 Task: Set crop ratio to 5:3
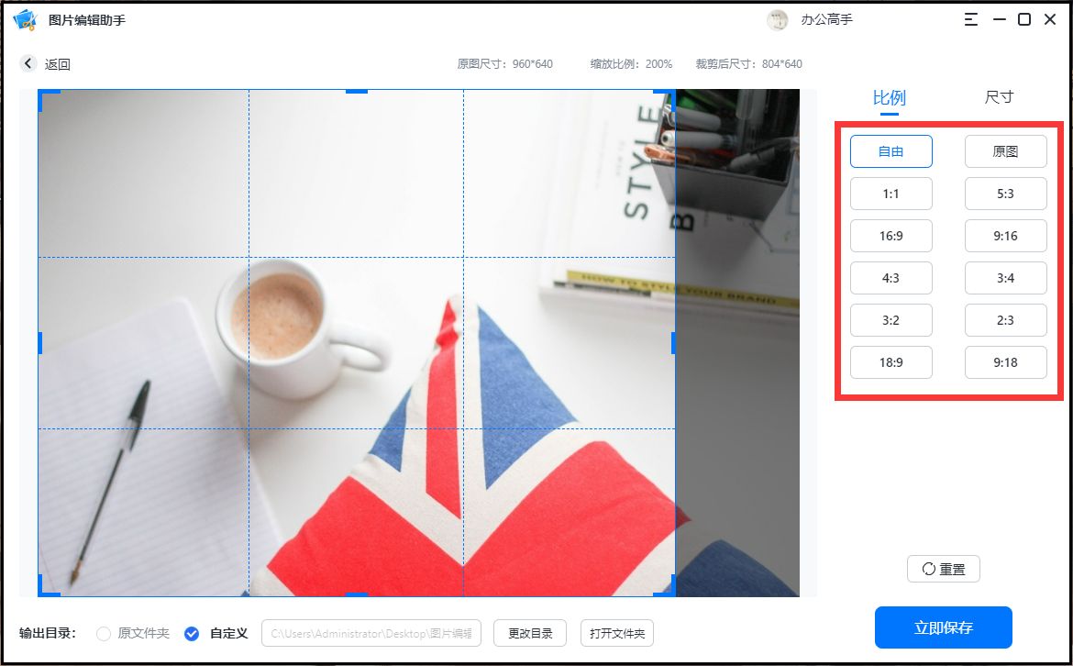click(1005, 194)
